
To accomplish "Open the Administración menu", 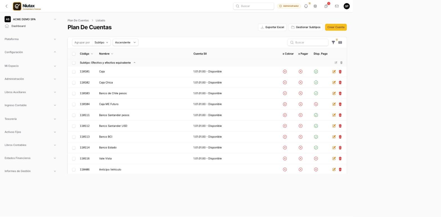I will coord(30,79).
